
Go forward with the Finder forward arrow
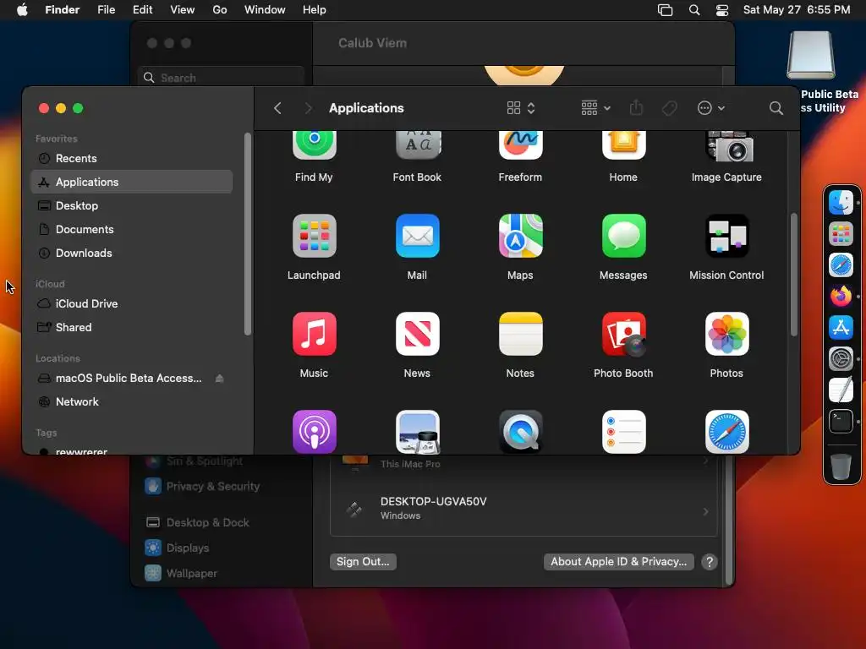[308, 108]
